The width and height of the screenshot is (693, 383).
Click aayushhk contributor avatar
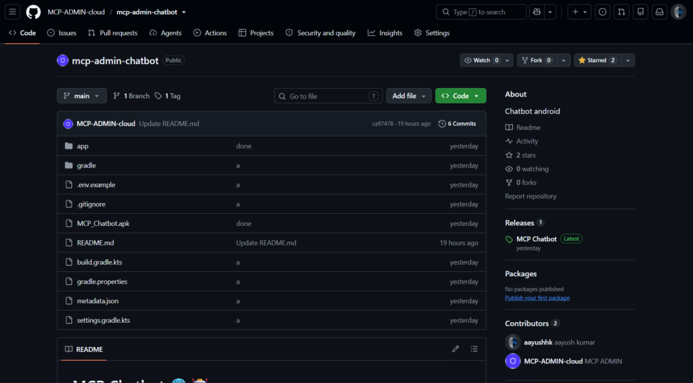pyautogui.click(x=513, y=342)
